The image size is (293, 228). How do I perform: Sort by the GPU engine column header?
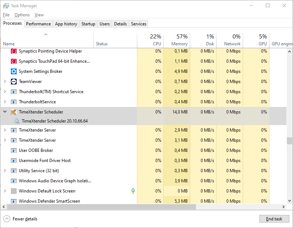[281, 40]
